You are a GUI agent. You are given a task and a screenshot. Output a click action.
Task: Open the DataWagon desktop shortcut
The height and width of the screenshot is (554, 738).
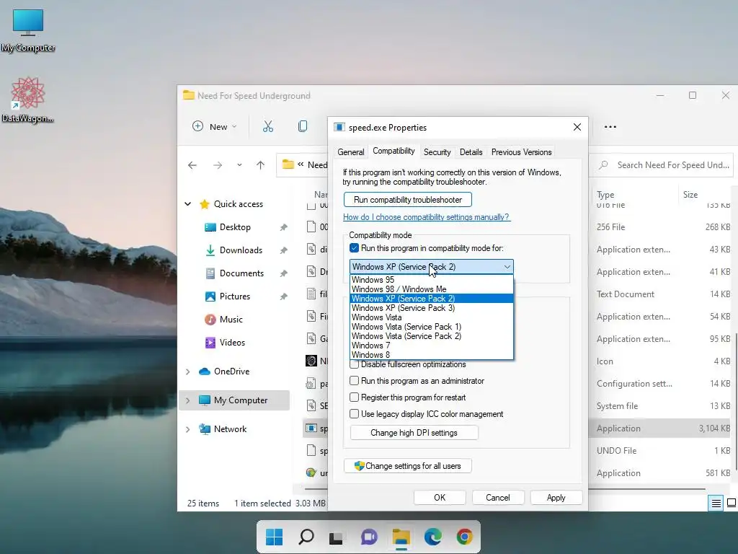click(x=27, y=100)
